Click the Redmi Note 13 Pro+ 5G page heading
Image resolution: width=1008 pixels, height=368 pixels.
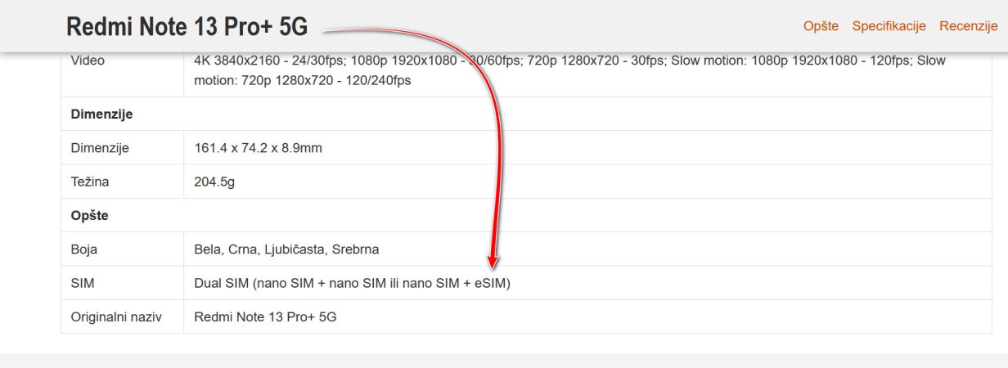pyautogui.click(x=187, y=27)
